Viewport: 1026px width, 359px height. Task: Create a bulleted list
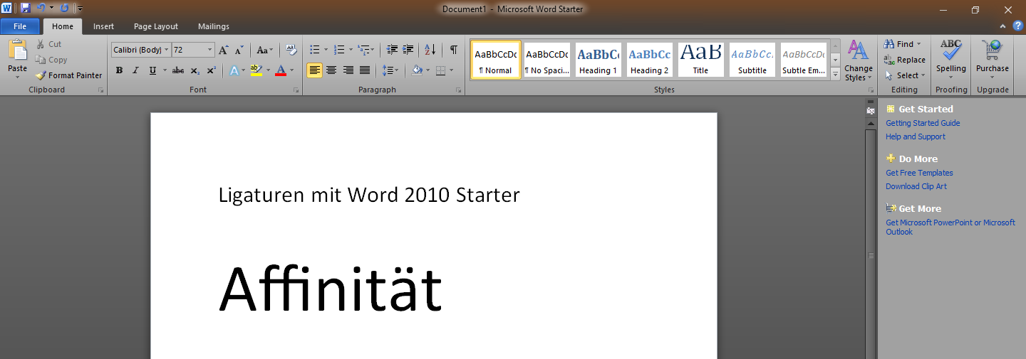coord(315,50)
